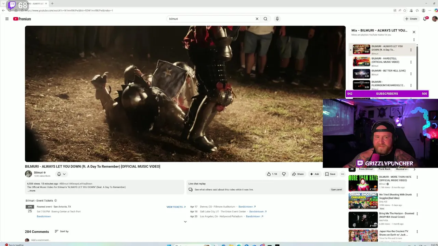Open a new browser tab with plus
The width and height of the screenshot is (438, 246).
pos(52,3)
